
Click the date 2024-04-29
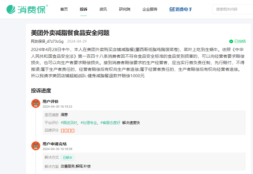(77, 41)
